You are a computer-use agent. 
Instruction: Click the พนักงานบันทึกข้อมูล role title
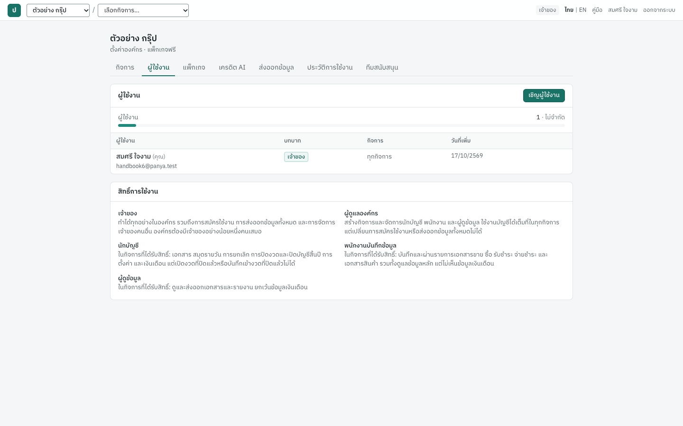point(370,246)
